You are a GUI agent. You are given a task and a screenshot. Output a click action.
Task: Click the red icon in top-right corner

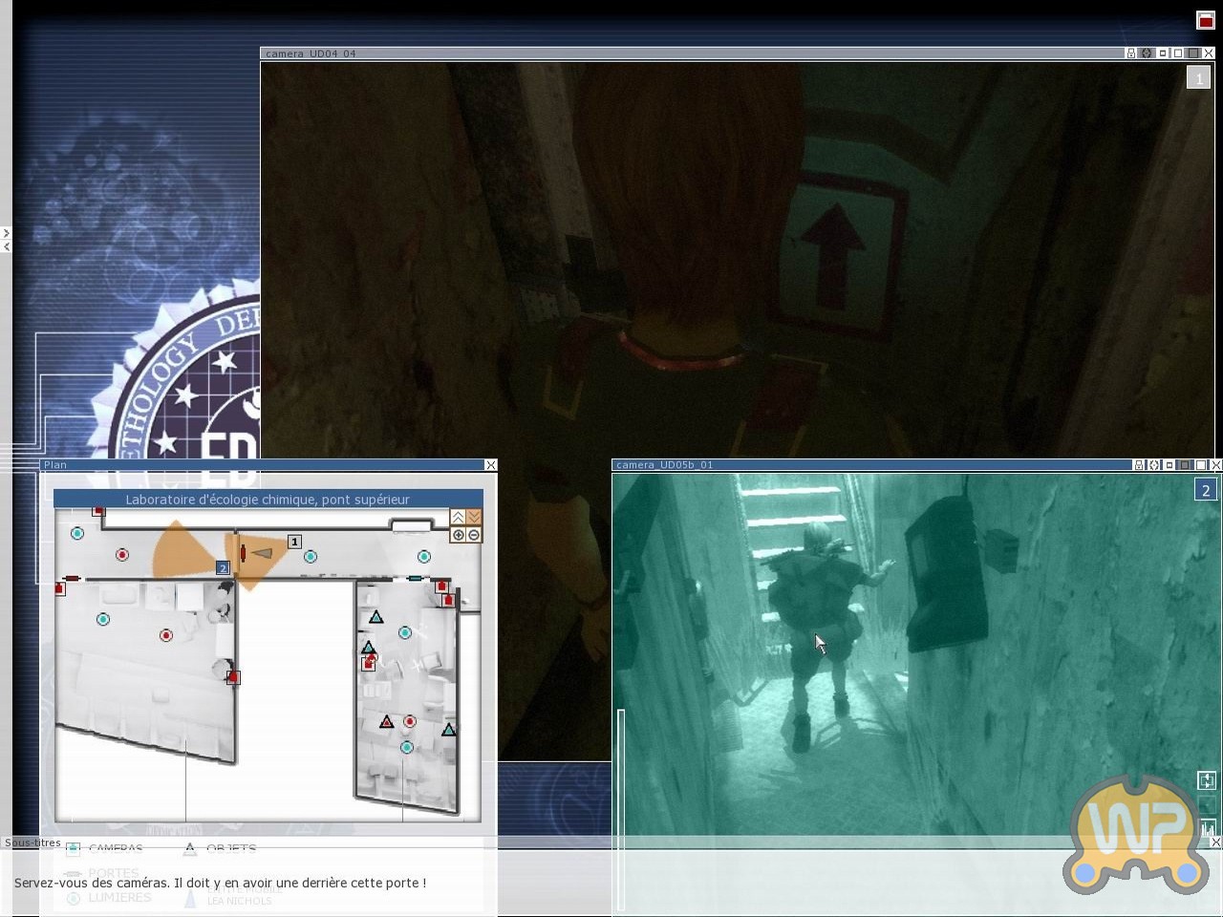(1205, 20)
